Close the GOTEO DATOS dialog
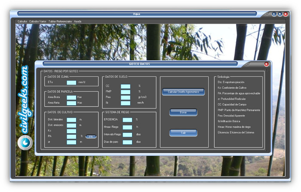Image resolution: width=301 pixels, height=192 pixels. (266, 64)
